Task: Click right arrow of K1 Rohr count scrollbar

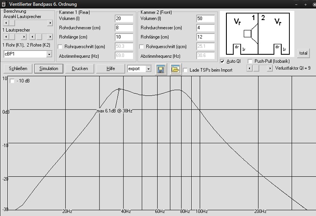Action: (x=24, y=37)
